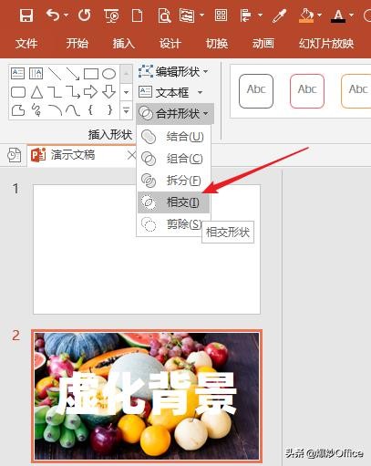Expand the full shapes gallery
The width and height of the screenshot is (371, 466).
[x=127, y=110]
